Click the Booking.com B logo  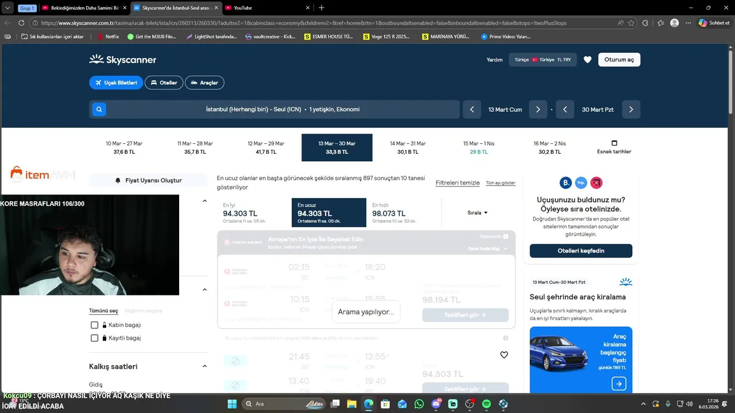pyautogui.click(x=566, y=183)
